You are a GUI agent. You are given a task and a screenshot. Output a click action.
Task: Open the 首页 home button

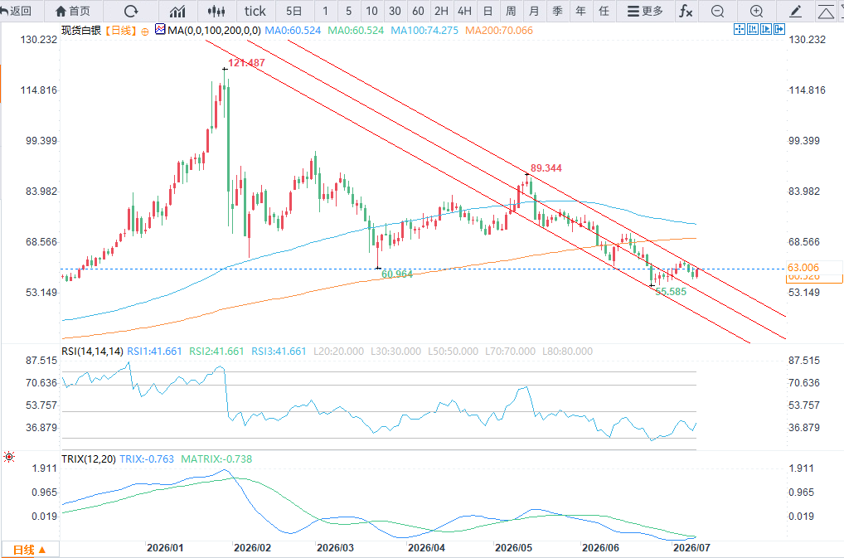pyautogui.click(x=73, y=11)
